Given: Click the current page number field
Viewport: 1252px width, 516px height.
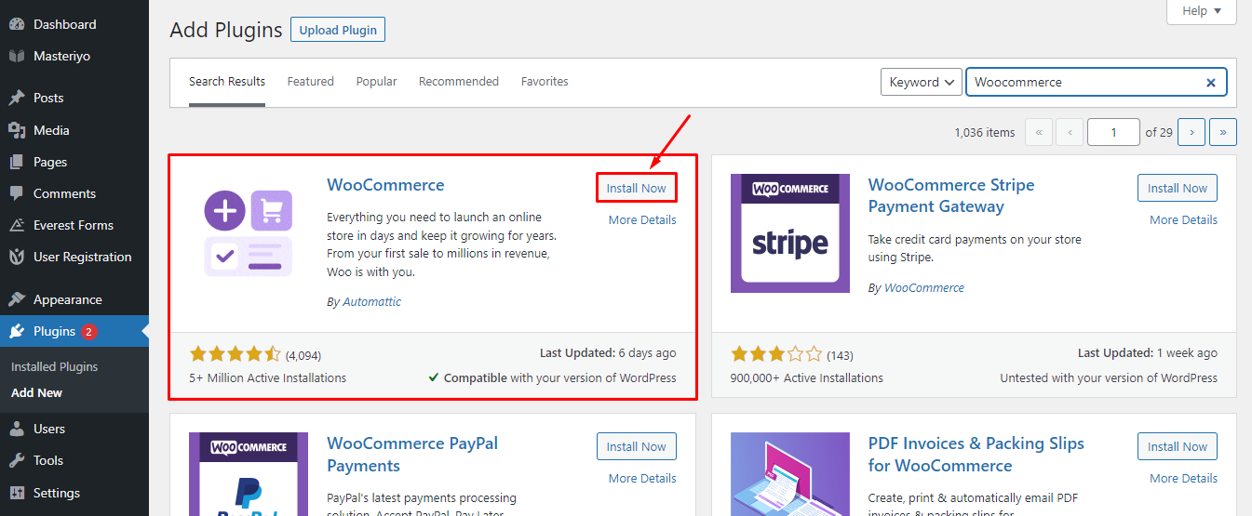Looking at the screenshot, I should point(1113,132).
